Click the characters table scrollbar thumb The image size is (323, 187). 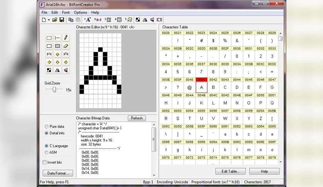(280, 39)
